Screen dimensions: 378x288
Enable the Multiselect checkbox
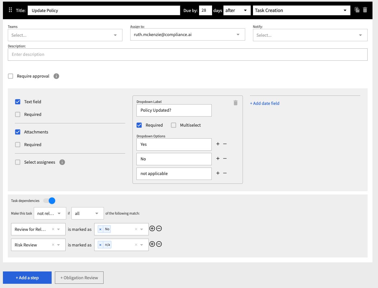pos(173,125)
